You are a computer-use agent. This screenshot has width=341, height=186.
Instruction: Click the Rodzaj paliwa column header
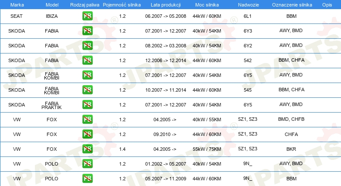85,5
